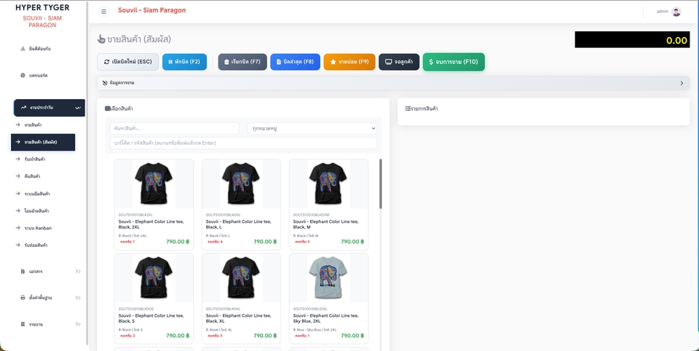Click the HYPER TYGER logo text
The height and width of the screenshot is (351, 699).
42,7
